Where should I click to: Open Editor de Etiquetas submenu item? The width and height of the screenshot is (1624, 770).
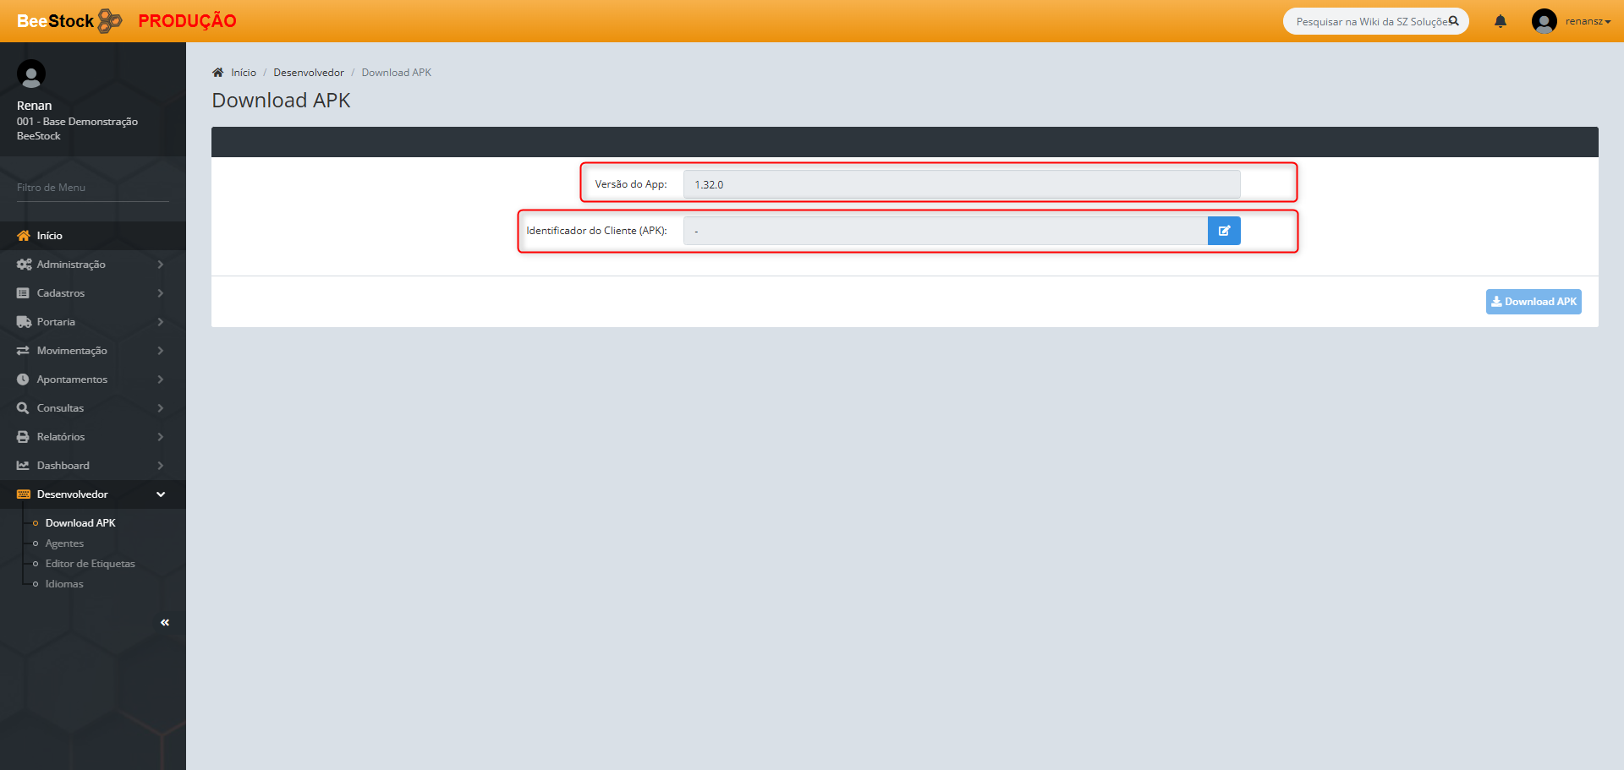pos(90,564)
